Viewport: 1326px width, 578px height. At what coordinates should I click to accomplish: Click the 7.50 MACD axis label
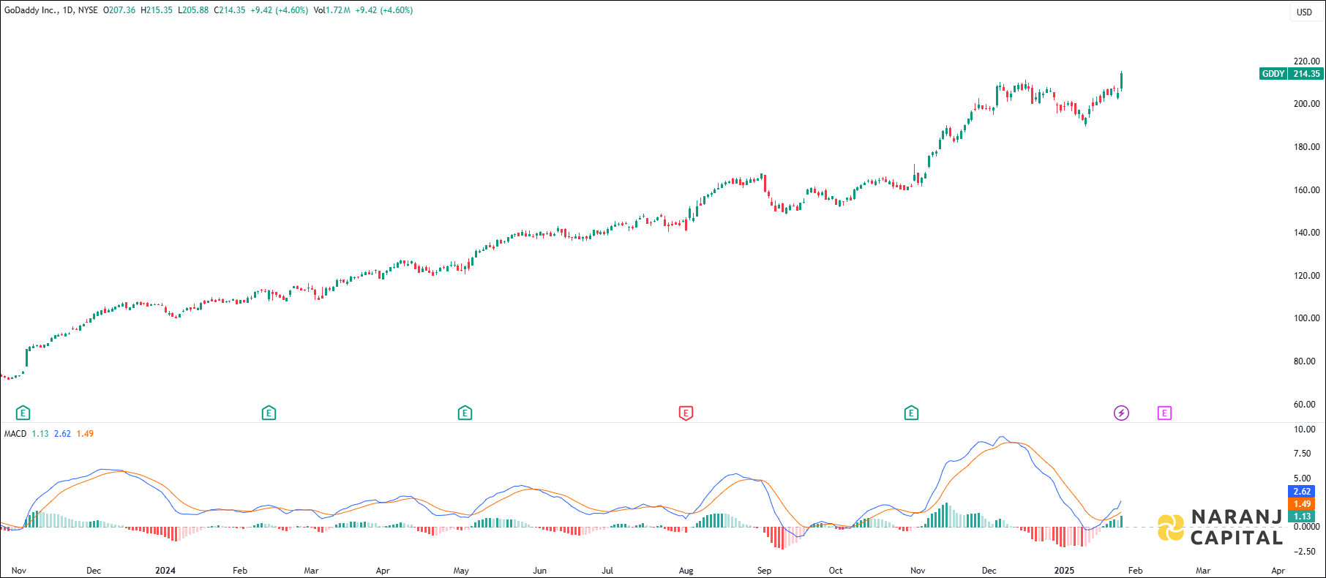[1302, 454]
